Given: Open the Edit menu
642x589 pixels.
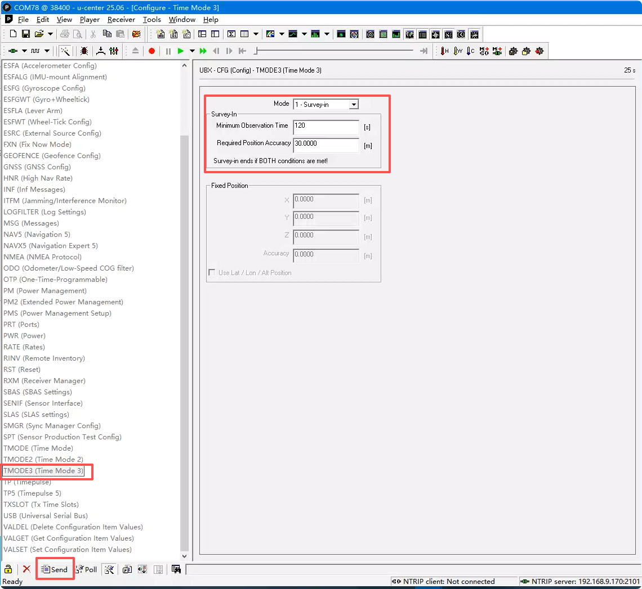Looking at the screenshot, I should 43,19.
